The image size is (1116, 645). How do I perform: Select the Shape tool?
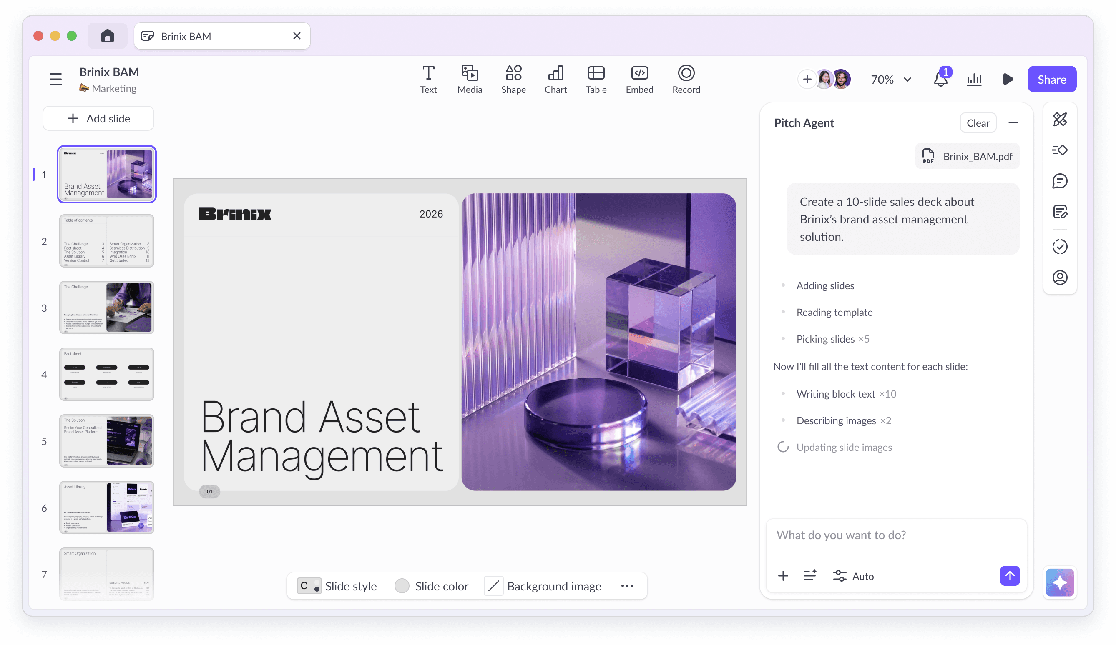pyautogui.click(x=513, y=80)
